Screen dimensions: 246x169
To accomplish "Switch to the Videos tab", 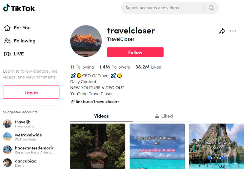I will (101, 116).
